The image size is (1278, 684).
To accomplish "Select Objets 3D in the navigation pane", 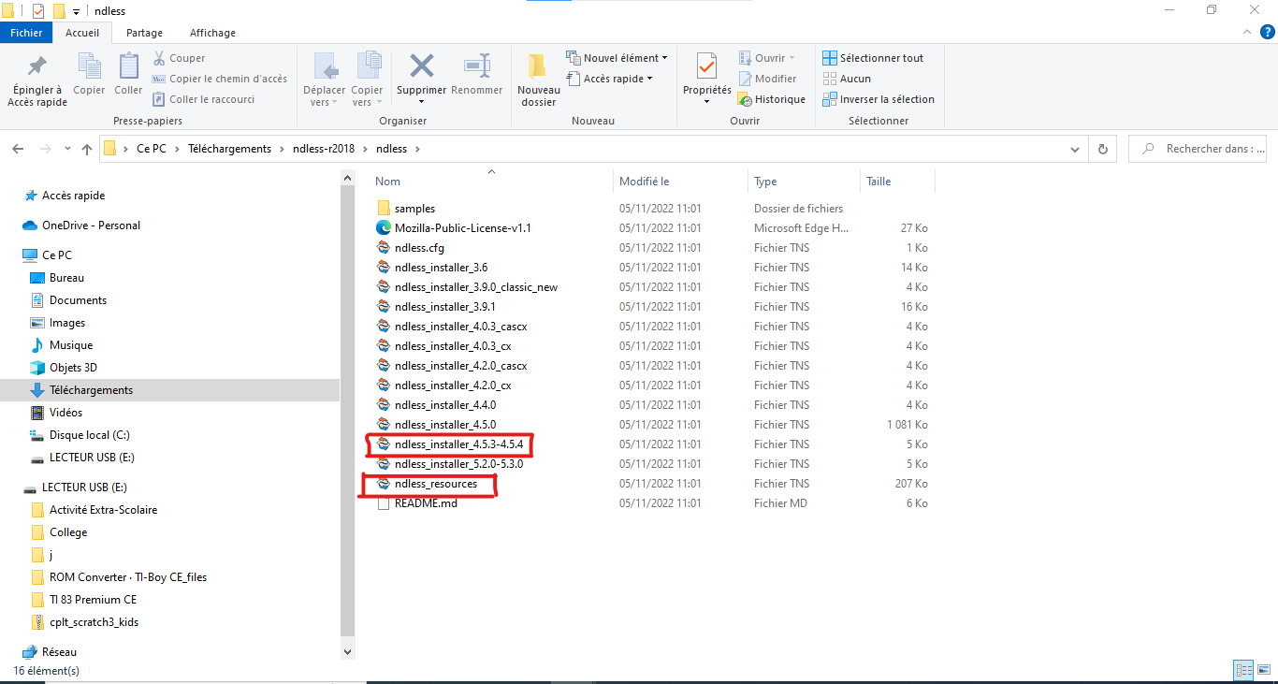I will tap(73, 368).
